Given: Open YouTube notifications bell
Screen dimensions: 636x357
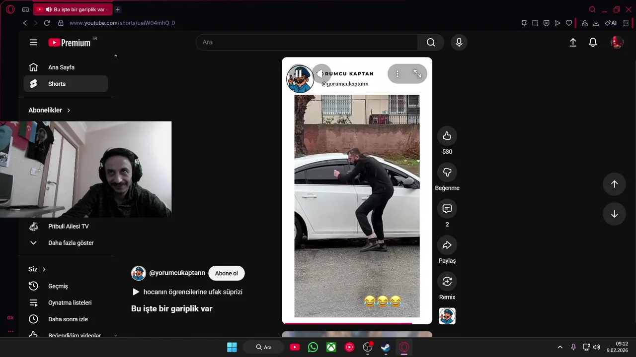Looking at the screenshot, I should [593, 43].
